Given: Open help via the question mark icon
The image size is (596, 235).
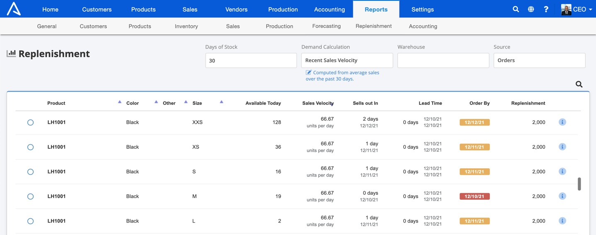Looking at the screenshot, I should tap(546, 9).
